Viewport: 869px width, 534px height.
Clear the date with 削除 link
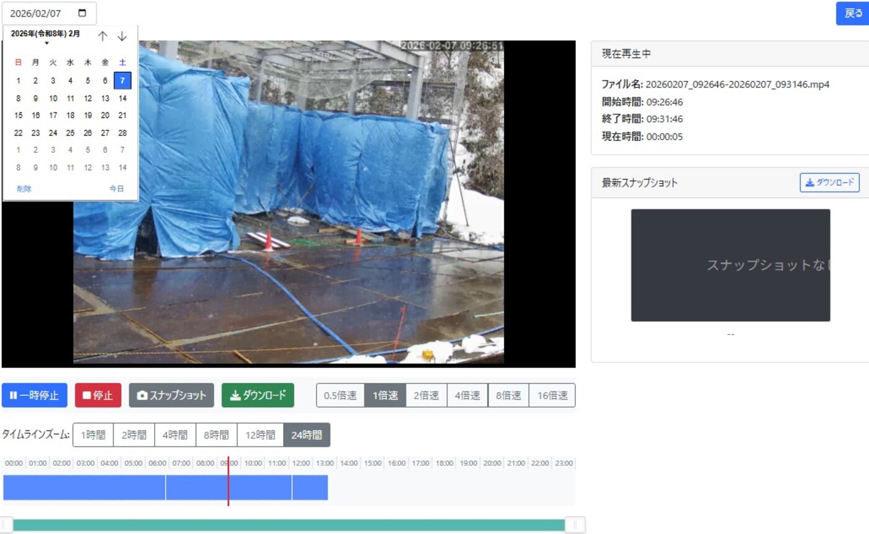tap(24, 189)
